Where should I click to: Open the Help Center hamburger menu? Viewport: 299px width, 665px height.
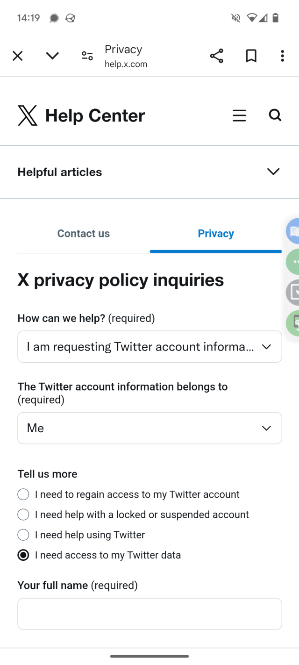point(239,115)
